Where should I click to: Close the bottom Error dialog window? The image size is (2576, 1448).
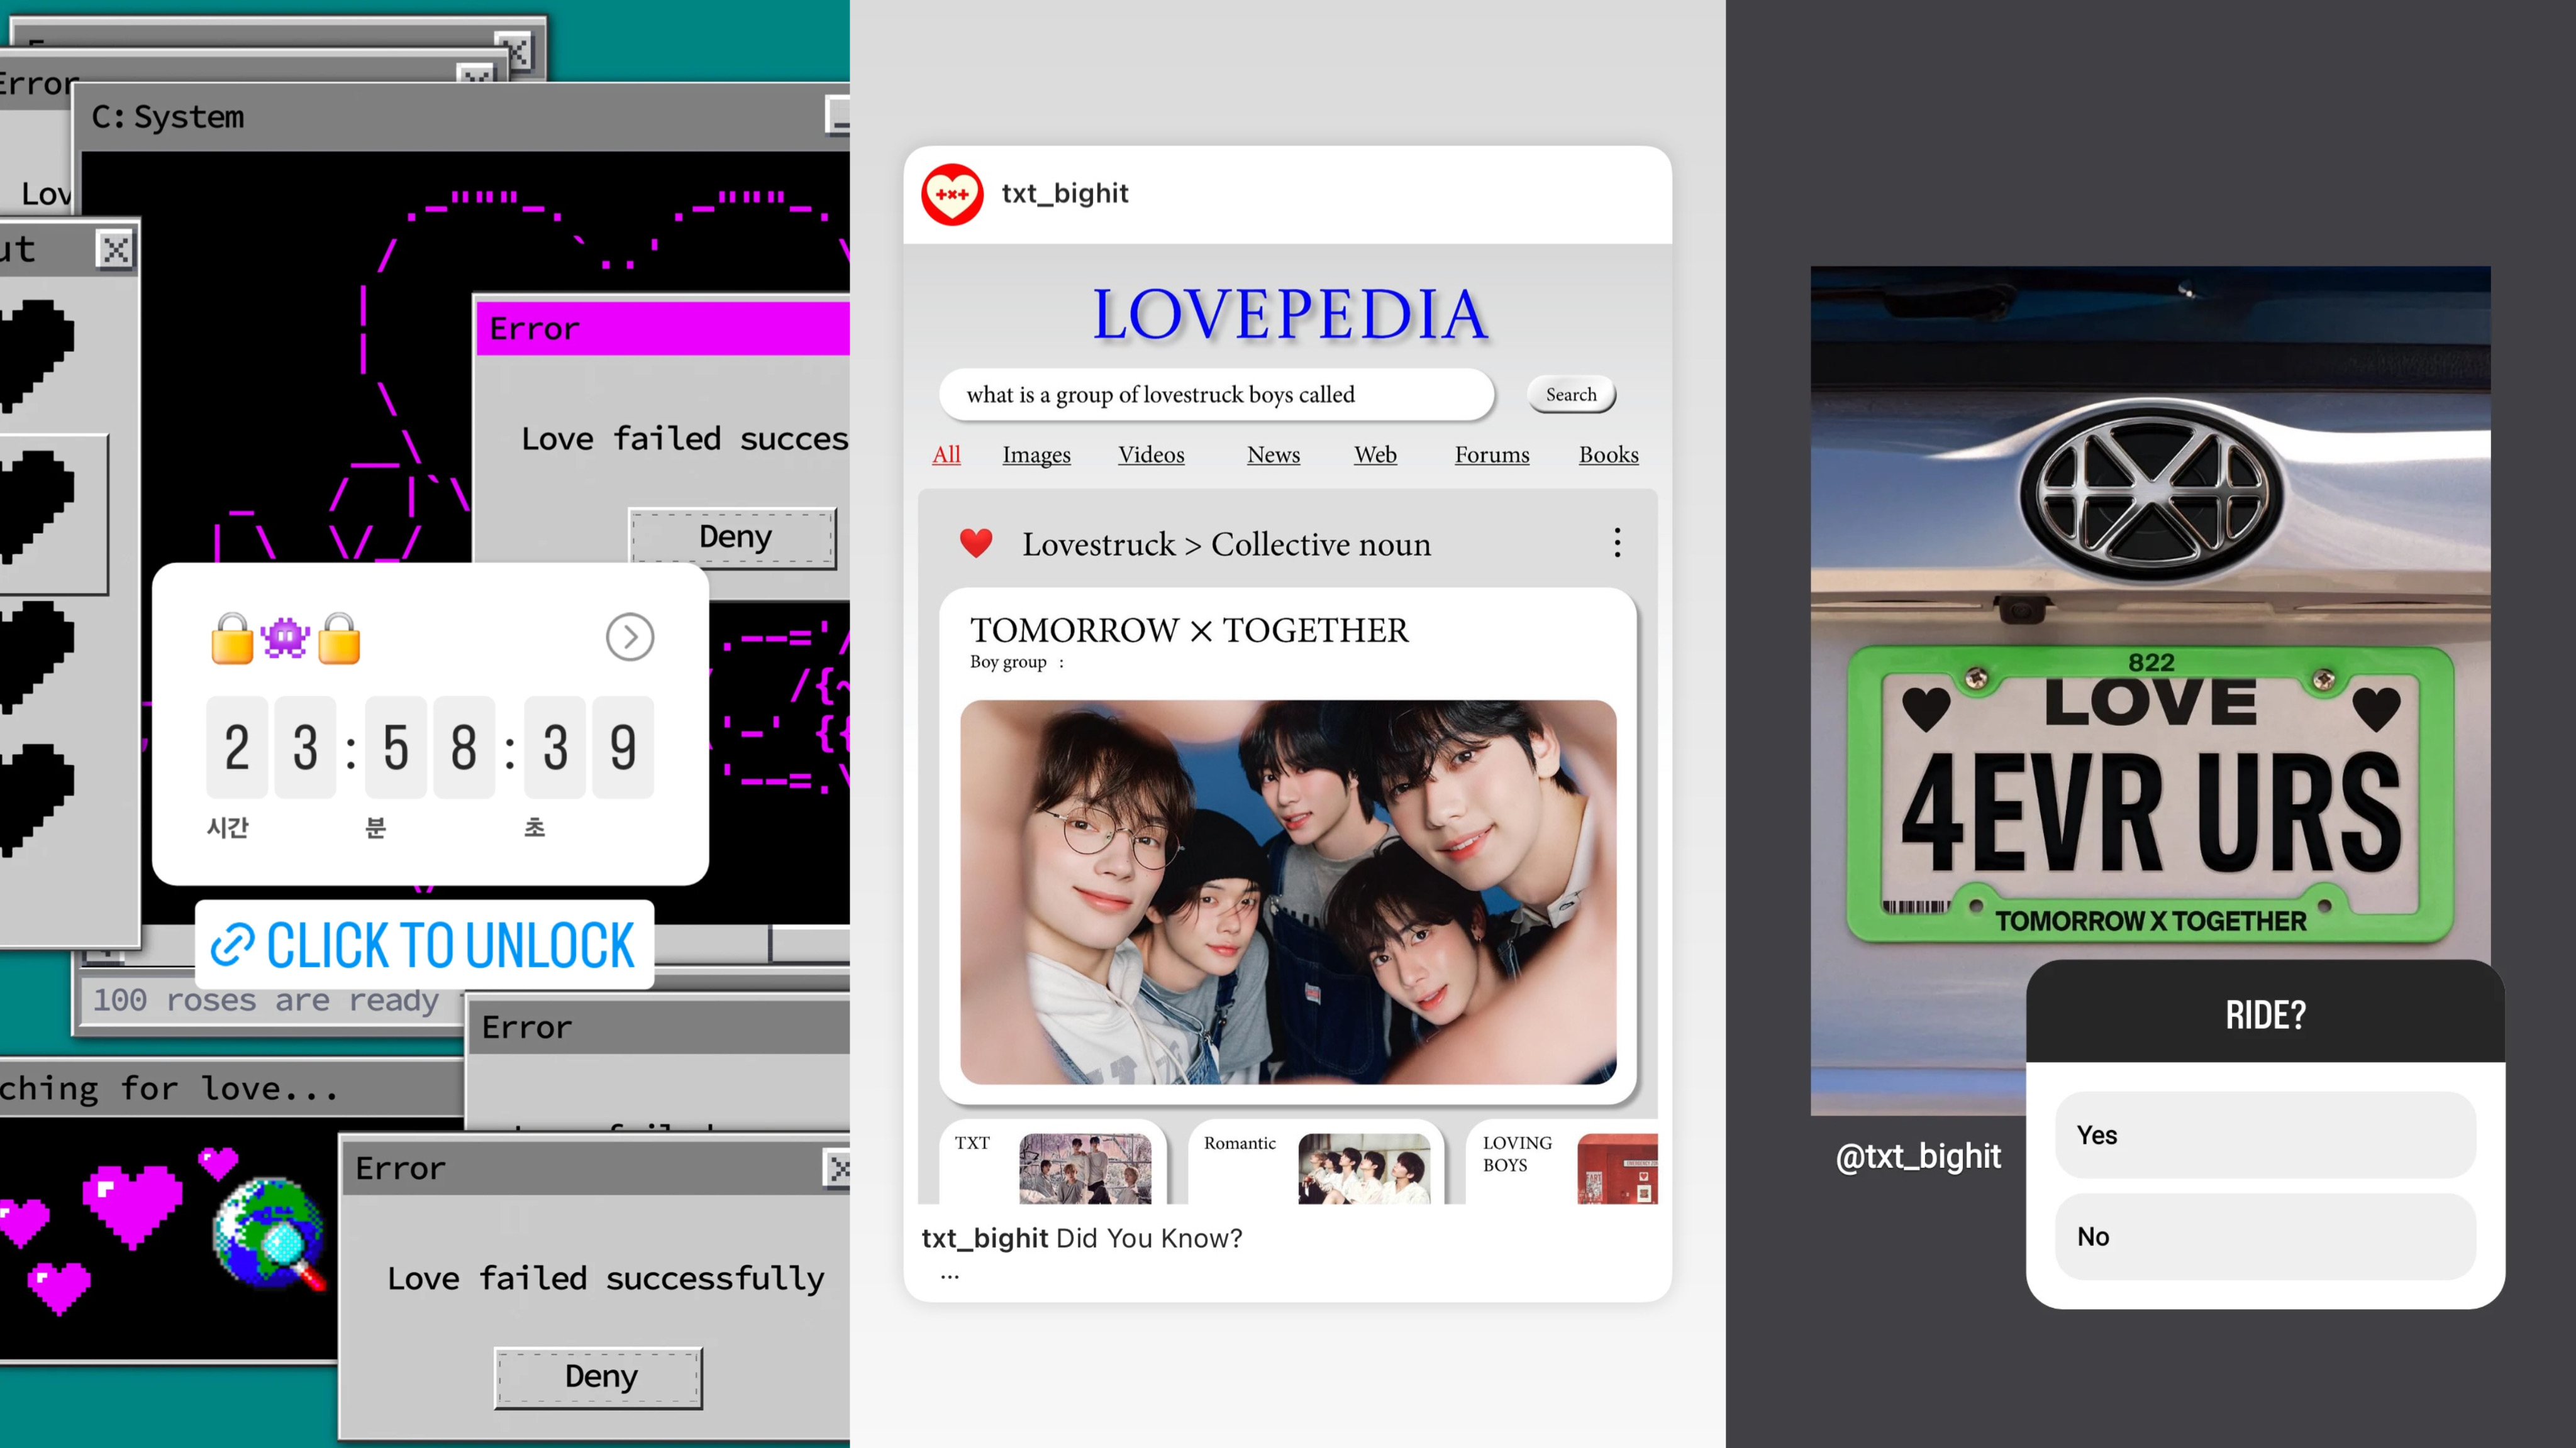838,1167
